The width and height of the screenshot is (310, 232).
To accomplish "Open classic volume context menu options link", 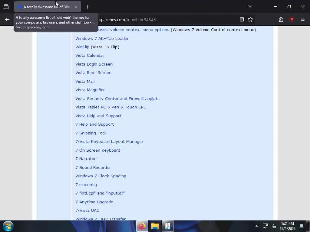I will pos(134,30).
